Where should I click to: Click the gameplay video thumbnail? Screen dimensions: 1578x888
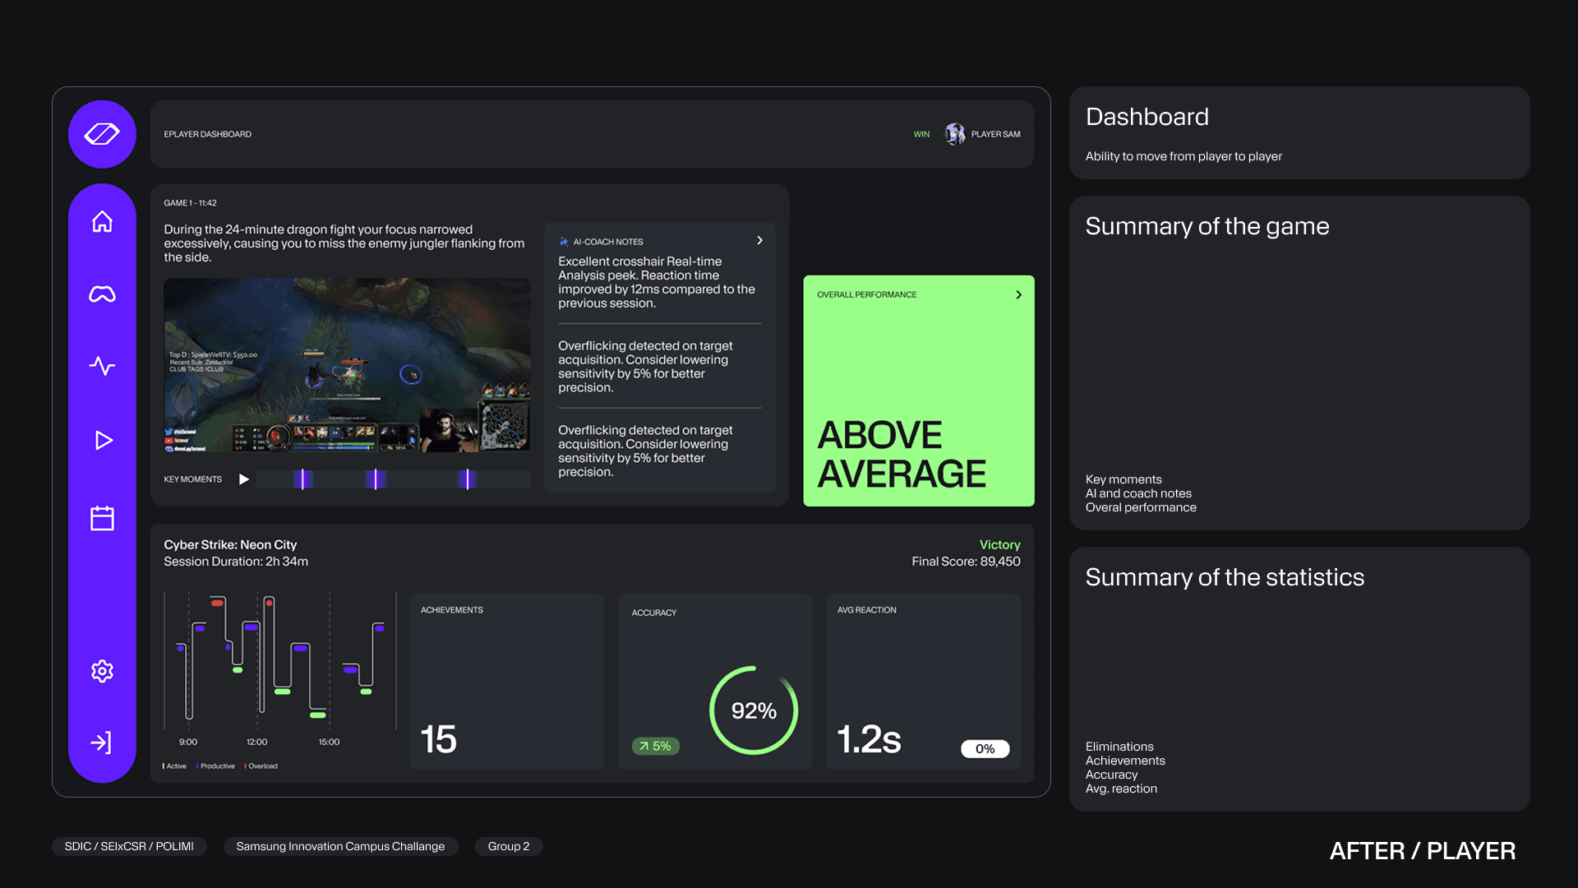(x=346, y=365)
